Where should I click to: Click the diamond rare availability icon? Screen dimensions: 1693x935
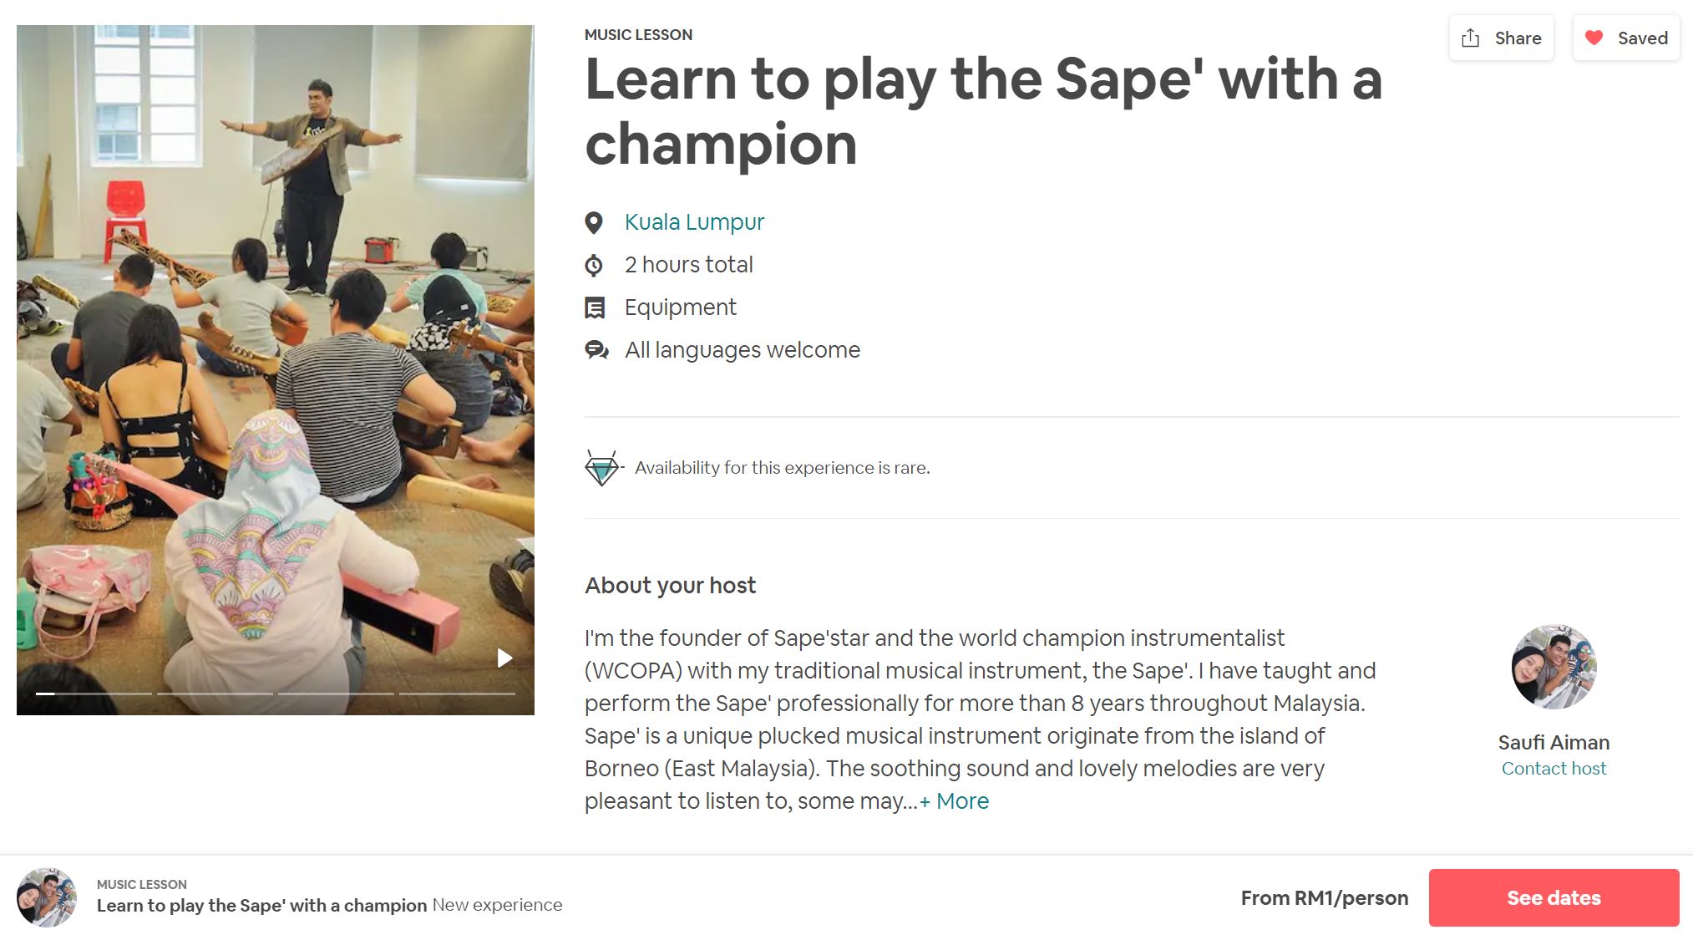tap(601, 468)
